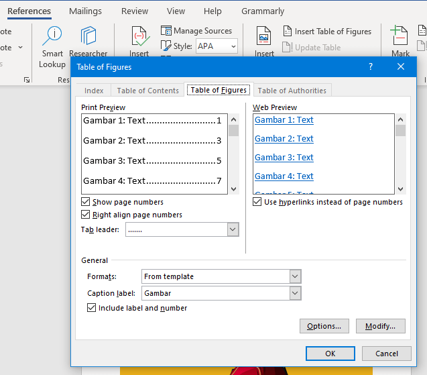This screenshot has width=427, height=375.
Task: Click the Smart Lookup icon
Action: point(52,37)
